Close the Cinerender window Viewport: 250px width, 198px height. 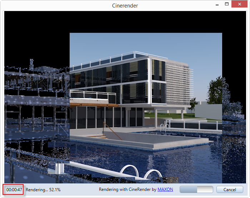pos(240,4)
